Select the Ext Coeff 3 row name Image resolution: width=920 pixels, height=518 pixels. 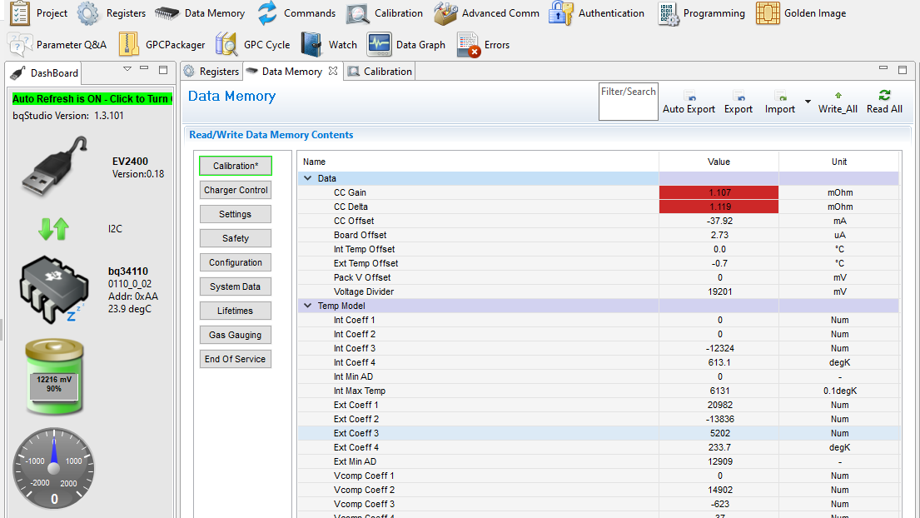(356, 433)
